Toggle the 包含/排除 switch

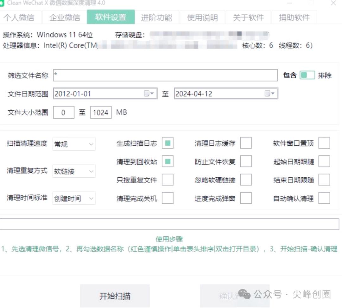[307, 75]
